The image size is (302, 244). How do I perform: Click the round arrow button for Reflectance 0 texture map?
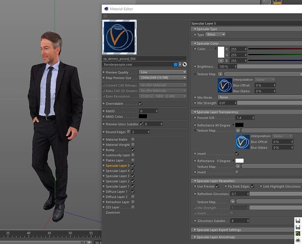238,166
